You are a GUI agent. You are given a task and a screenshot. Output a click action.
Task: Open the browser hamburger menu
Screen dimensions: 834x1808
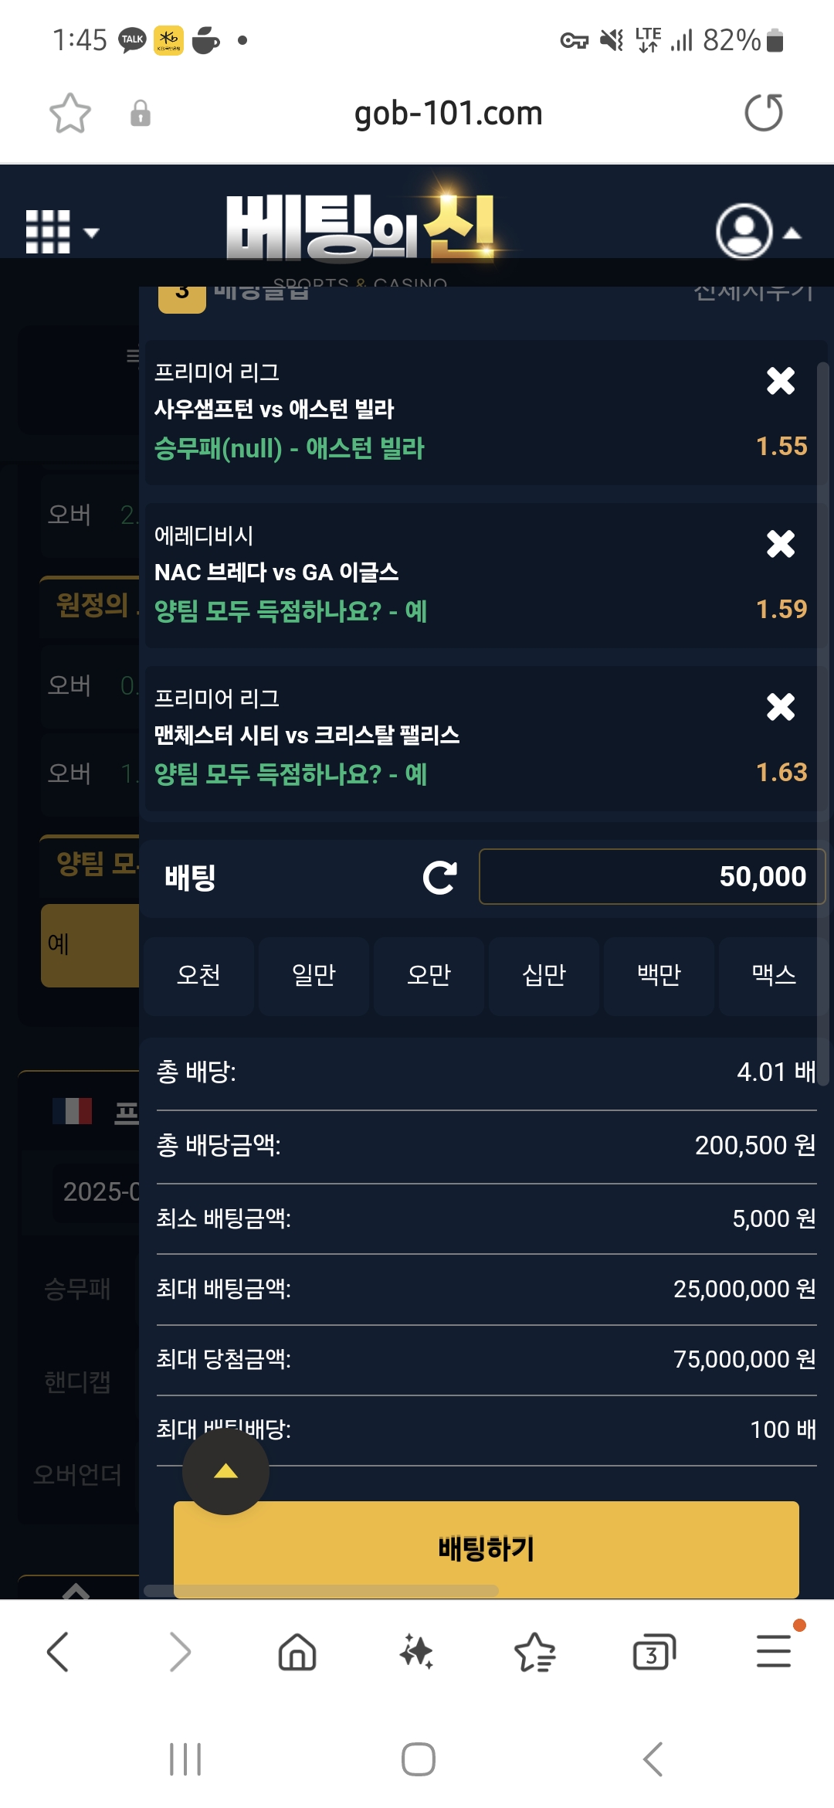click(773, 1651)
